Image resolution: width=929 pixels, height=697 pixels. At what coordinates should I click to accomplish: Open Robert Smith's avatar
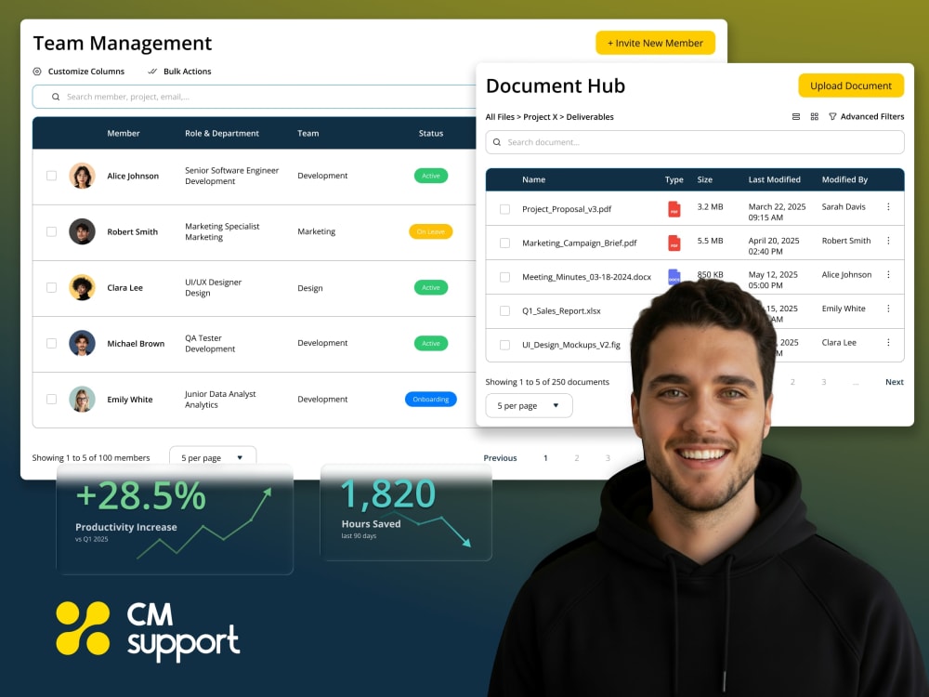(x=83, y=231)
